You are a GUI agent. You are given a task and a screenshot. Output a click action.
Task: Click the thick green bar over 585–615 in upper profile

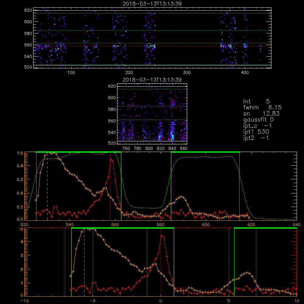[205, 152]
